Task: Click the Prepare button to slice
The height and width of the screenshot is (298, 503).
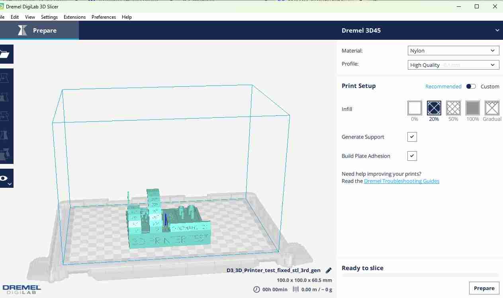Action: [x=484, y=288]
